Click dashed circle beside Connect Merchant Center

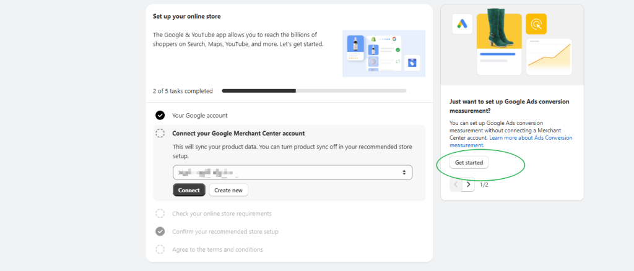click(x=160, y=133)
